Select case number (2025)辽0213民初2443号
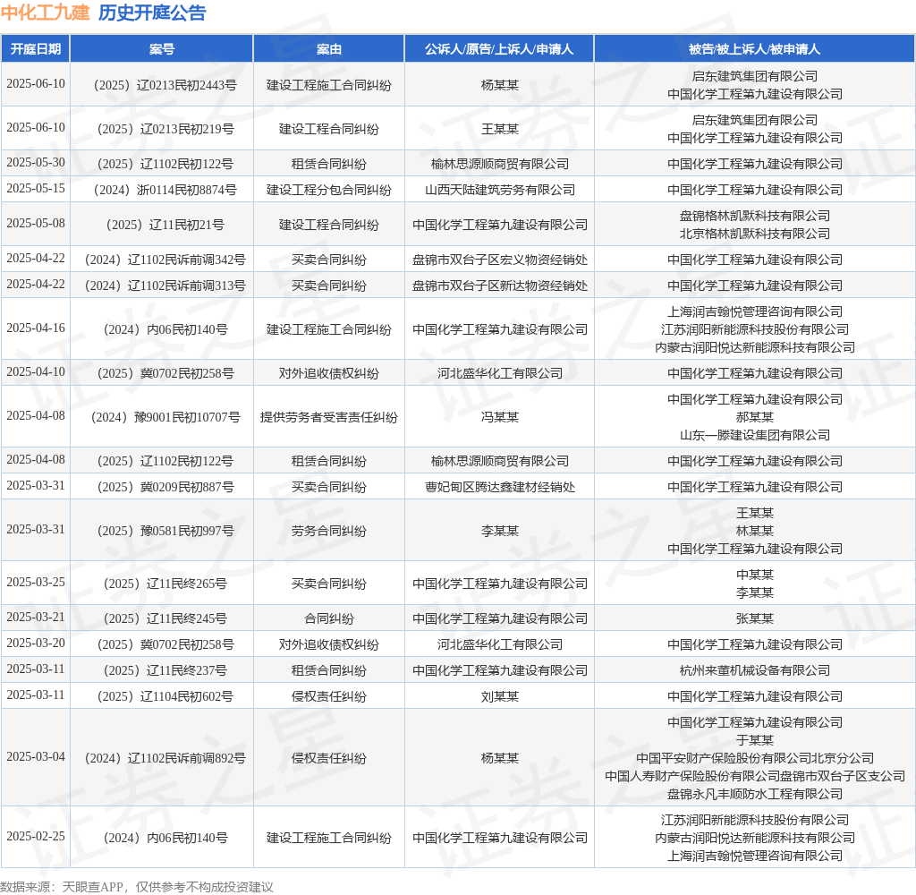Viewport: 916px width, 895px height. coord(165,85)
